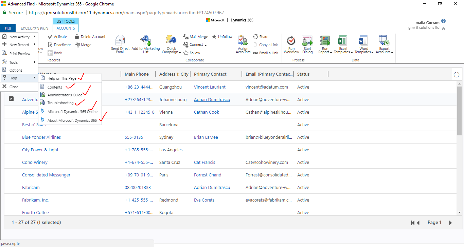This screenshot has height=247, width=464.
Task: Click Unfollow in Collaborate group
Action: coord(222,37)
